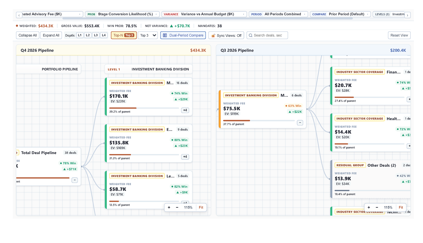Viewport: 423px width, 243px height.
Task: Fit the Q3 2026 Pipeline to view
Action: point(401,208)
